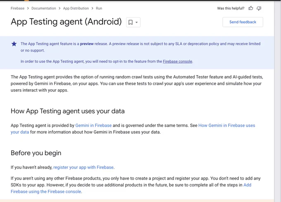This screenshot has width=281, height=202.
Task: Open Documentation breadcrumb link
Action: (44, 8)
